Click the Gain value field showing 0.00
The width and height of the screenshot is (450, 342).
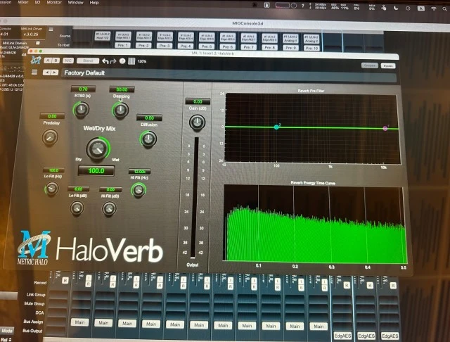(x=198, y=101)
